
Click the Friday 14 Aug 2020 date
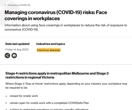pyautogui.click(x=17, y=50)
